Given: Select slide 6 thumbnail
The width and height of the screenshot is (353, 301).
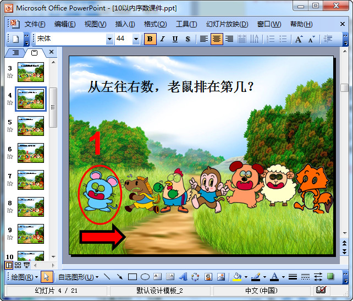Looking at the screenshot, I should [x=31, y=153].
